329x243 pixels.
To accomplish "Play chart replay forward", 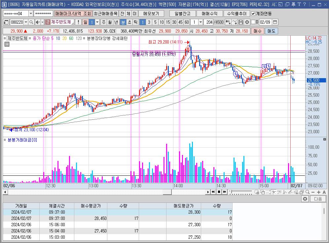I will (x=208, y=192).
